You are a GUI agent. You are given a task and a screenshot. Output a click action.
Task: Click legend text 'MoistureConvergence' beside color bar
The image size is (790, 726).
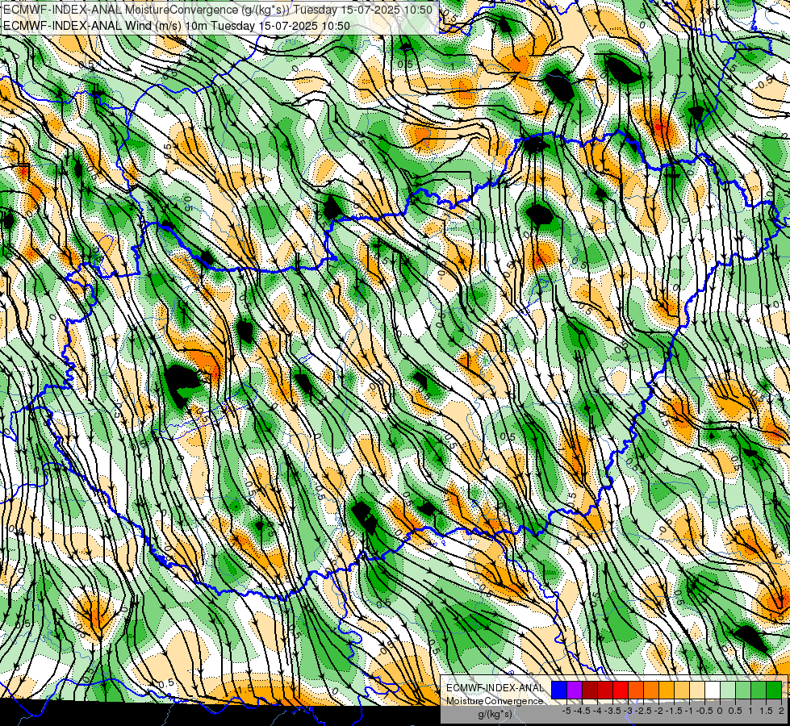coord(495,701)
